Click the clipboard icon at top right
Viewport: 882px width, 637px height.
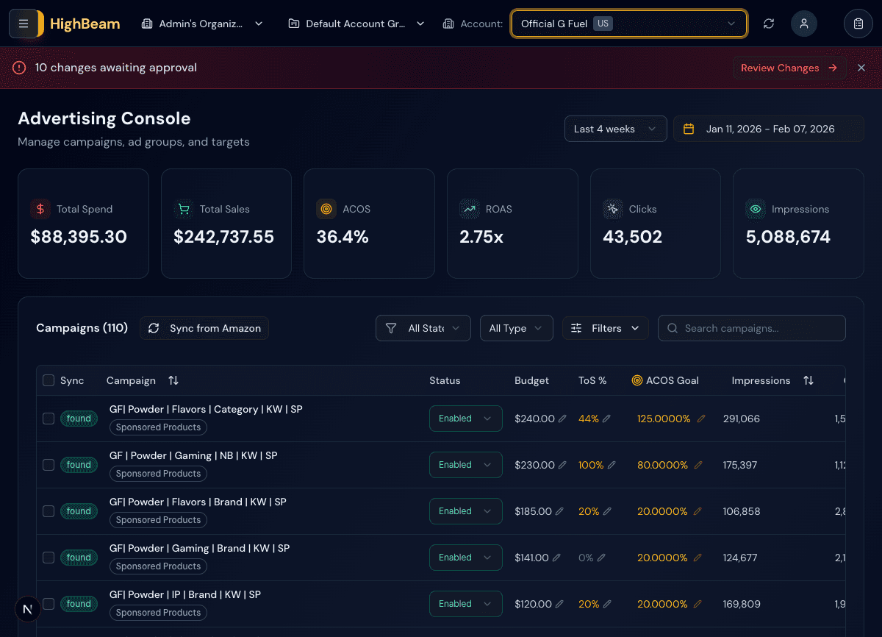(858, 23)
